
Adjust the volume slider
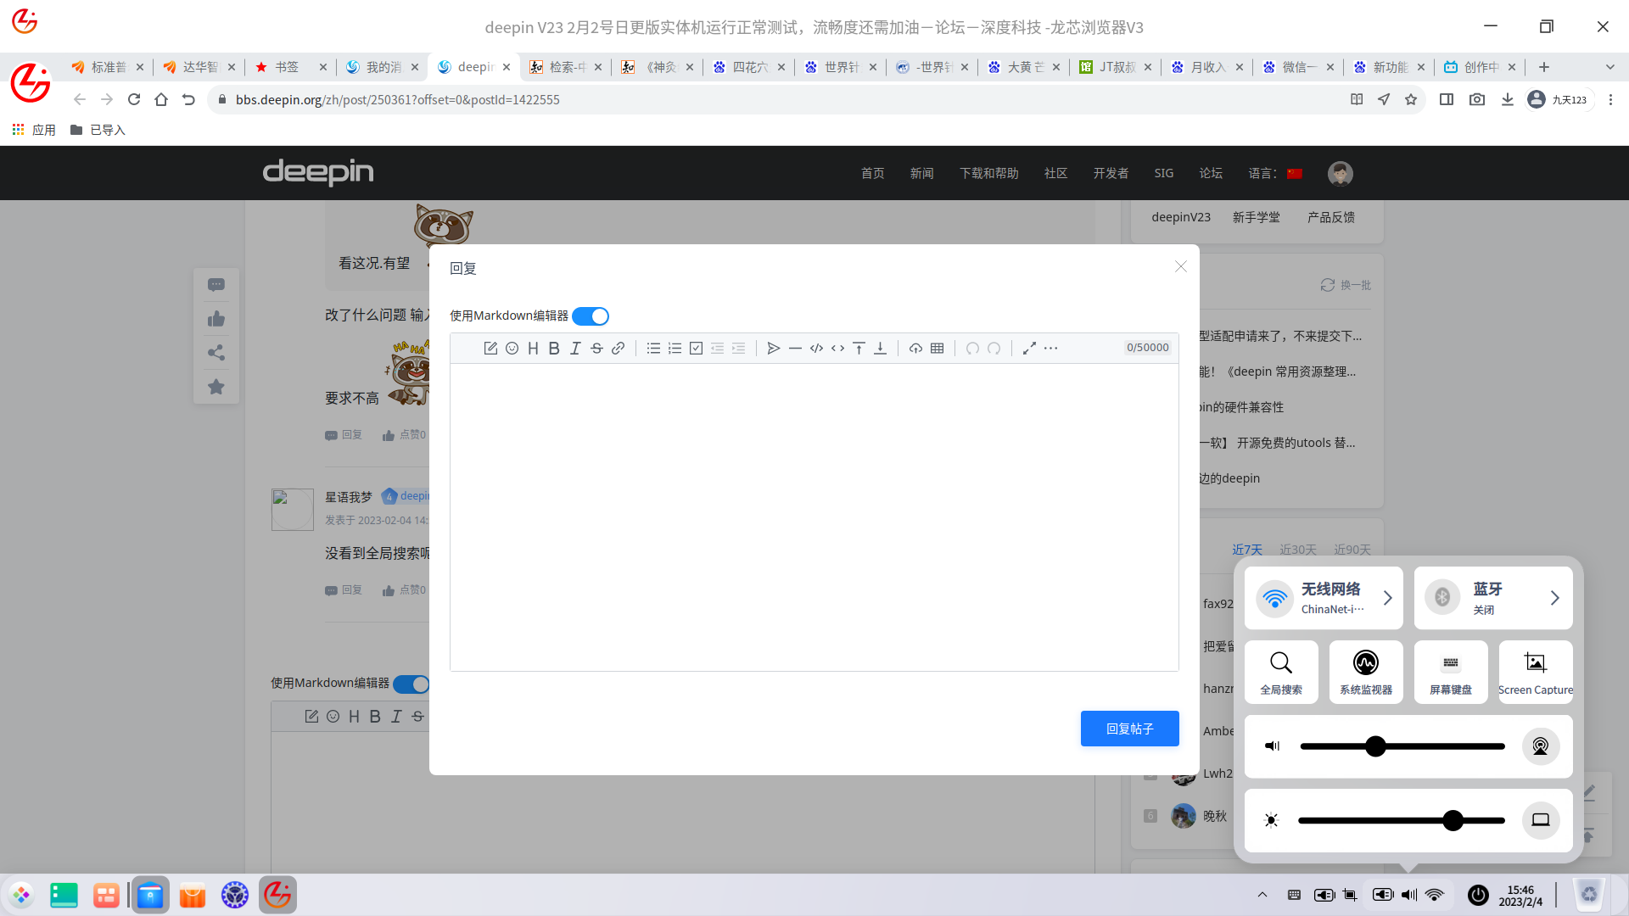[1375, 746]
